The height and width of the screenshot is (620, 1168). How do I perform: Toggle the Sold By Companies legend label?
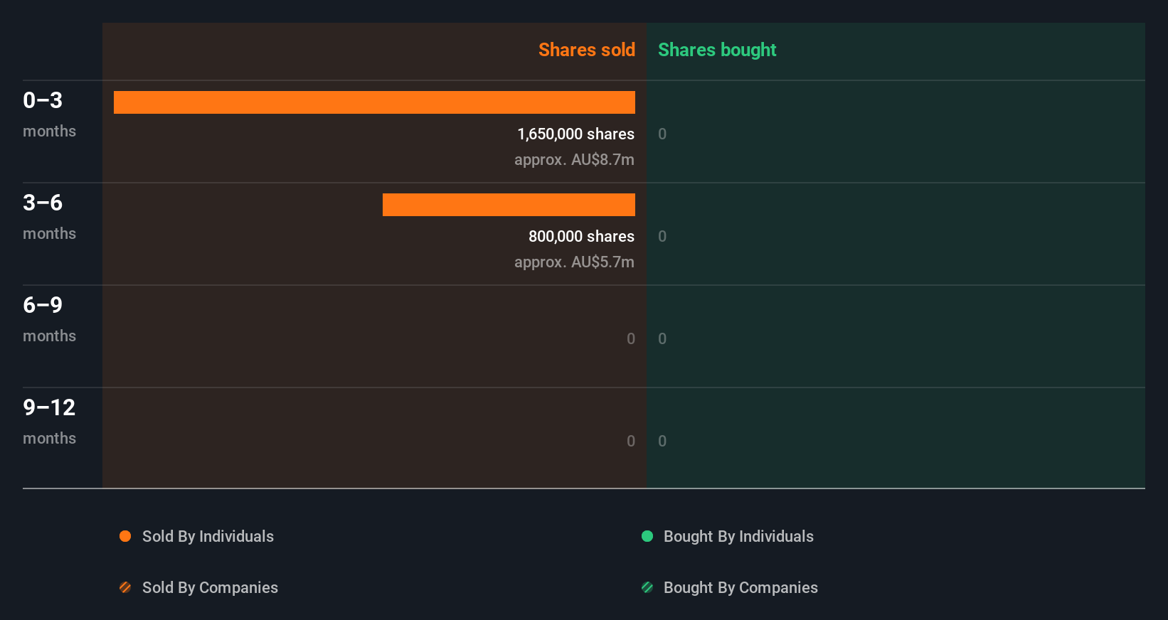pos(210,587)
